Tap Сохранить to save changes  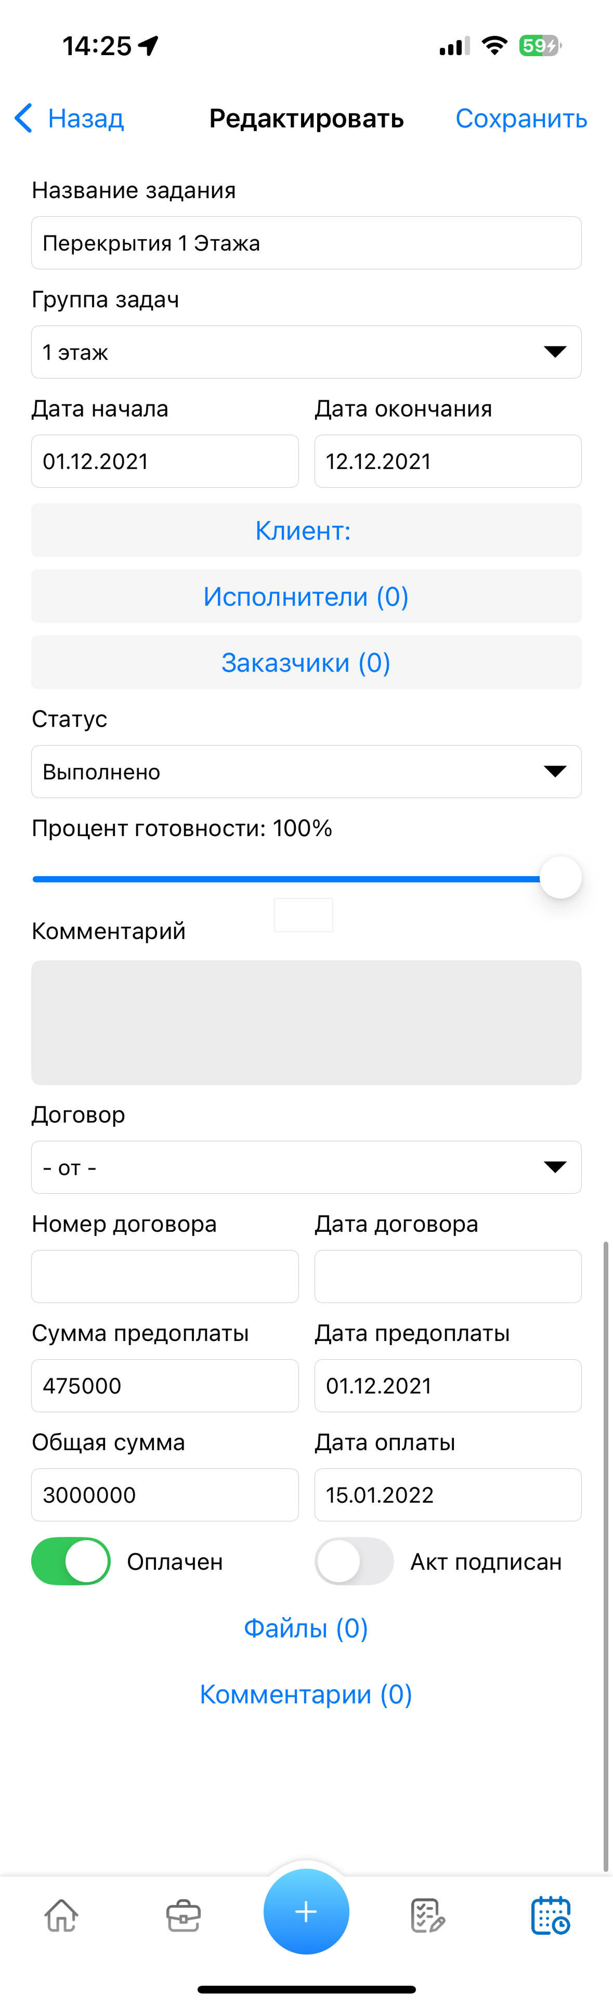(521, 119)
